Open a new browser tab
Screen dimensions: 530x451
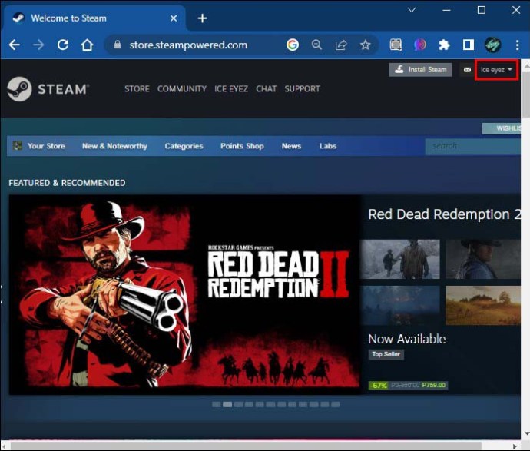click(202, 18)
